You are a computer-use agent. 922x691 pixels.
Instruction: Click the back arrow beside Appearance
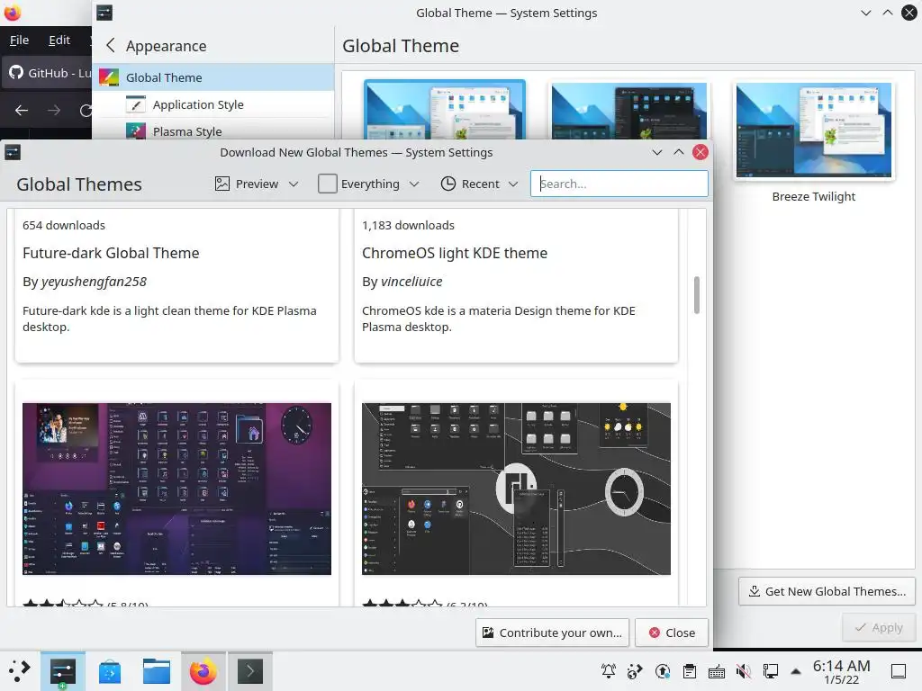tap(111, 45)
